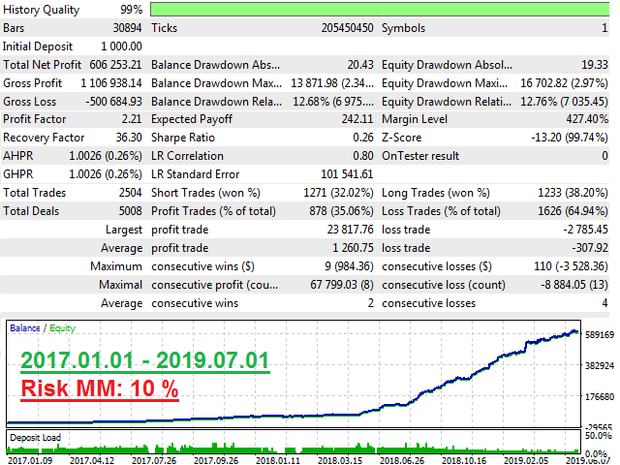Click the Balance / Equity chart legend
620x465 pixels.
41,328
